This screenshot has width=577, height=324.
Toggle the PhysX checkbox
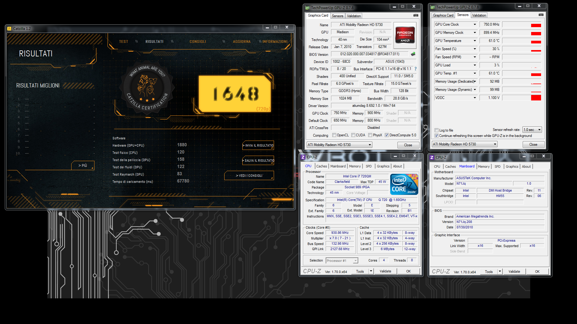pos(370,135)
